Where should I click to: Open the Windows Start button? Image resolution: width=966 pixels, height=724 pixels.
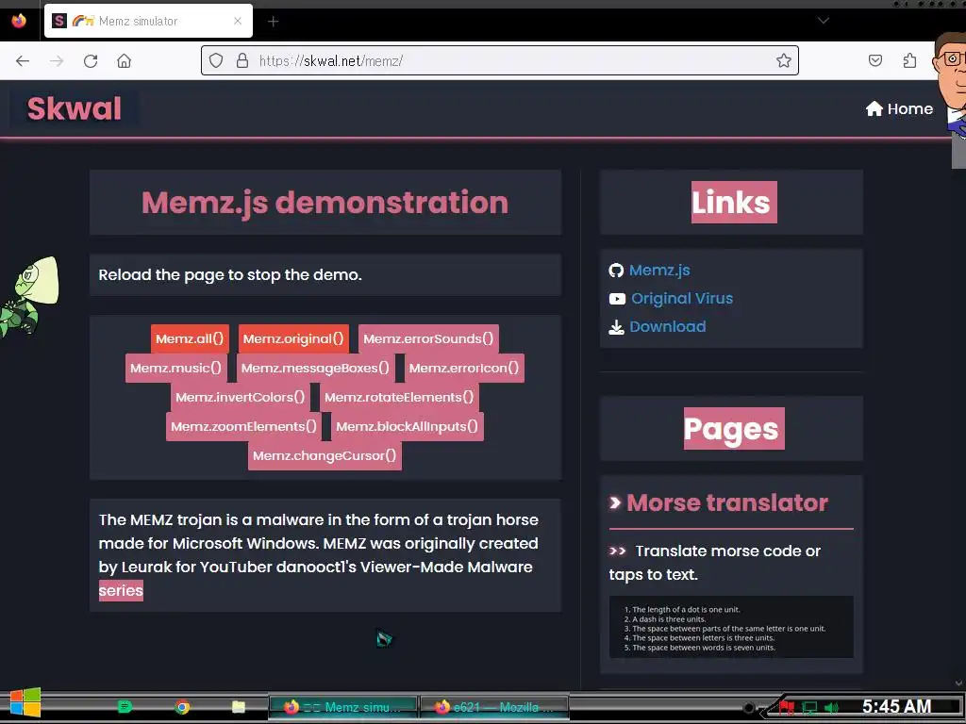click(25, 701)
